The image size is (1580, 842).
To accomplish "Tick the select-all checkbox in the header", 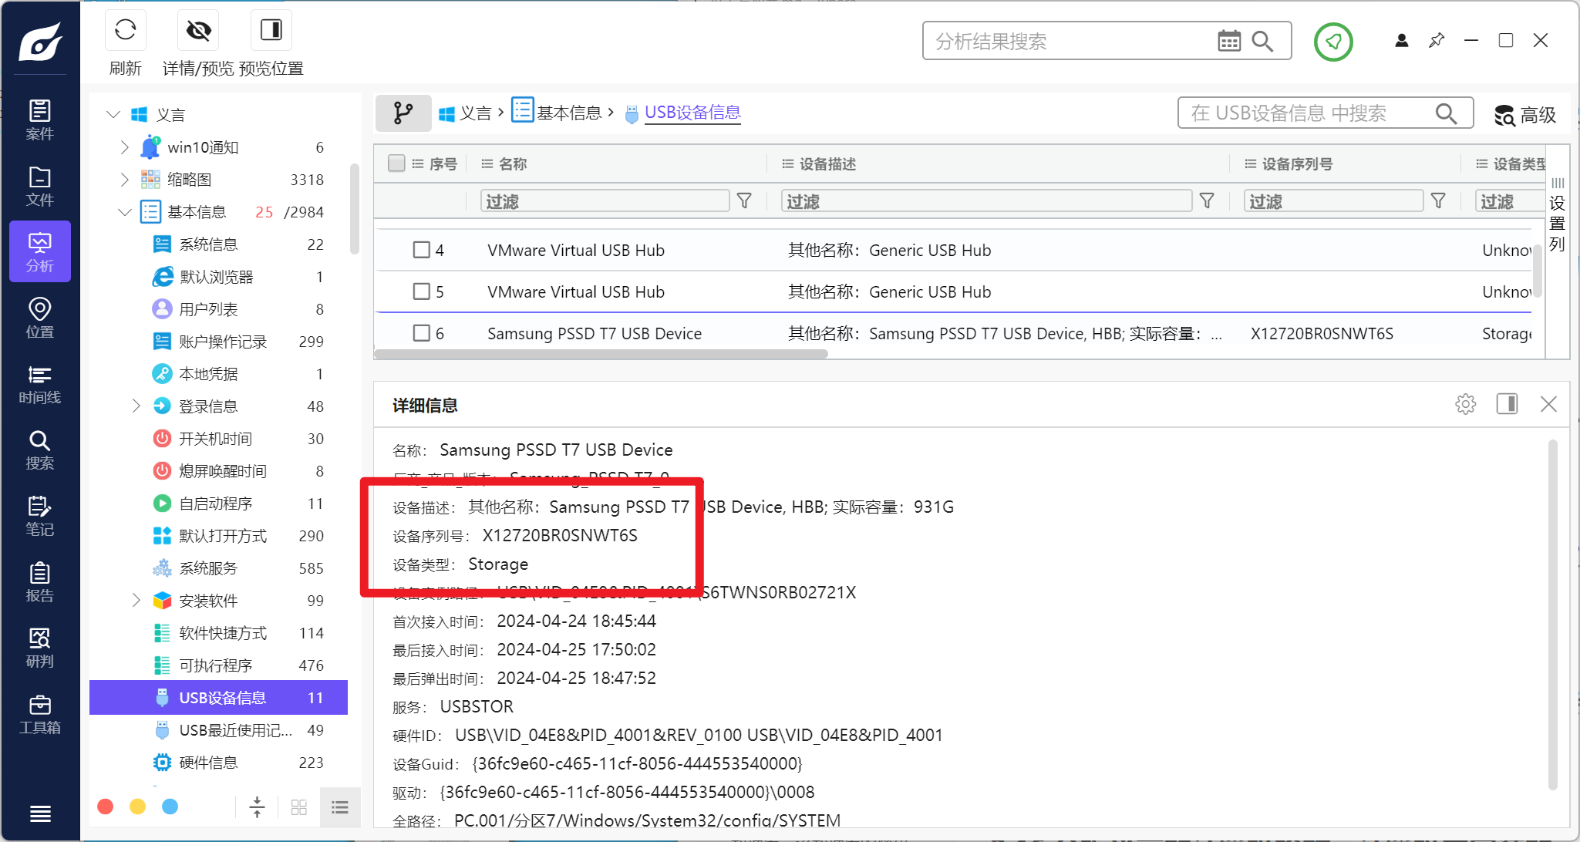I will pyautogui.click(x=396, y=163).
